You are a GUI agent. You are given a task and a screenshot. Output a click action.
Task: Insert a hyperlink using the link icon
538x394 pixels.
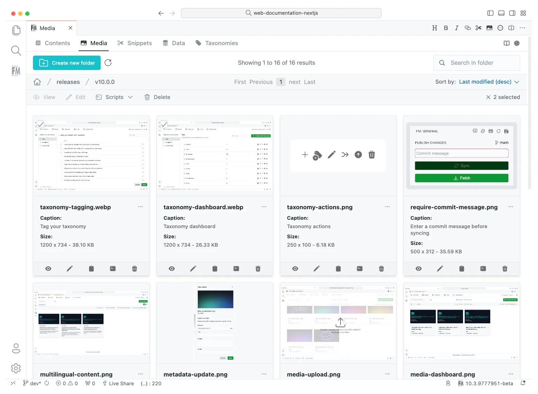pos(468,28)
